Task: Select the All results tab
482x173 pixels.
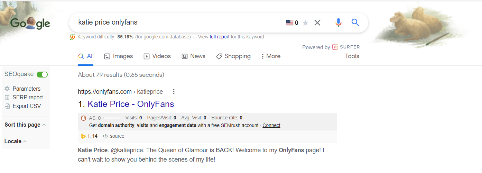Action: [x=86, y=56]
